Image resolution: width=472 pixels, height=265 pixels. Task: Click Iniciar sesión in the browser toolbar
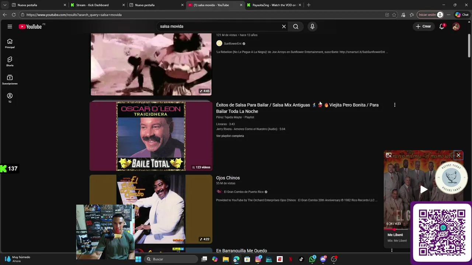click(x=431, y=15)
